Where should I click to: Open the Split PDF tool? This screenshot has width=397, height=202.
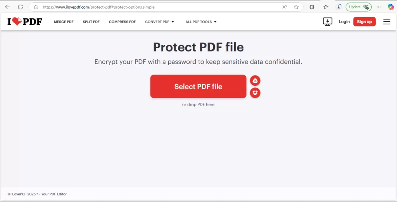[91, 22]
